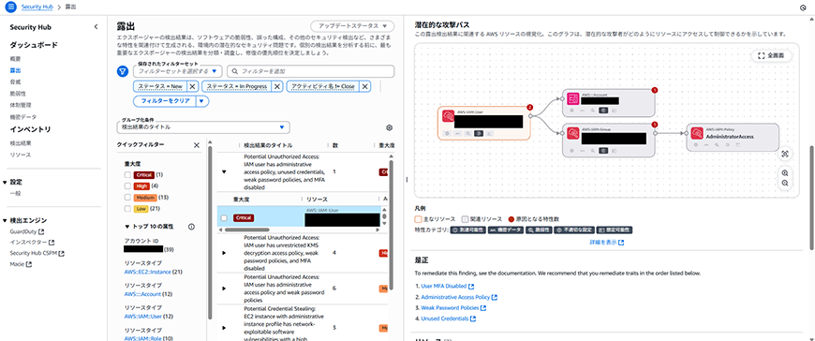
Task: Open the User MFA Disabled remediation link
Action: click(x=448, y=287)
